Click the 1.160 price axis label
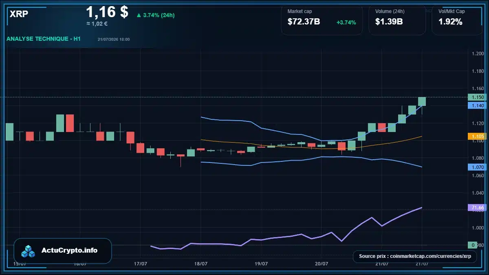Image resolution: width=489 pixels, height=275 pixels. [478, 88]
